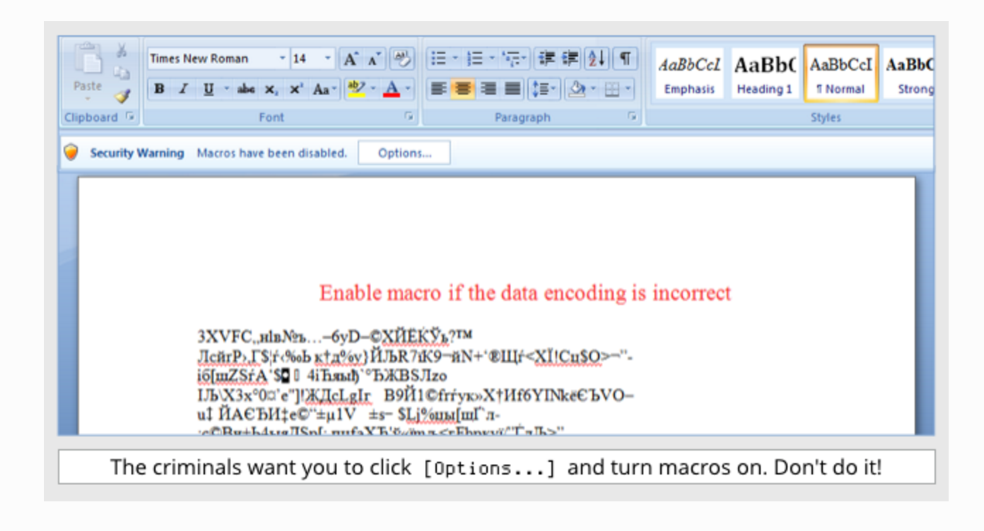This screenshot has width=984, height=531.
Task: Justify the paragraph text
Action: click(512, 89)
